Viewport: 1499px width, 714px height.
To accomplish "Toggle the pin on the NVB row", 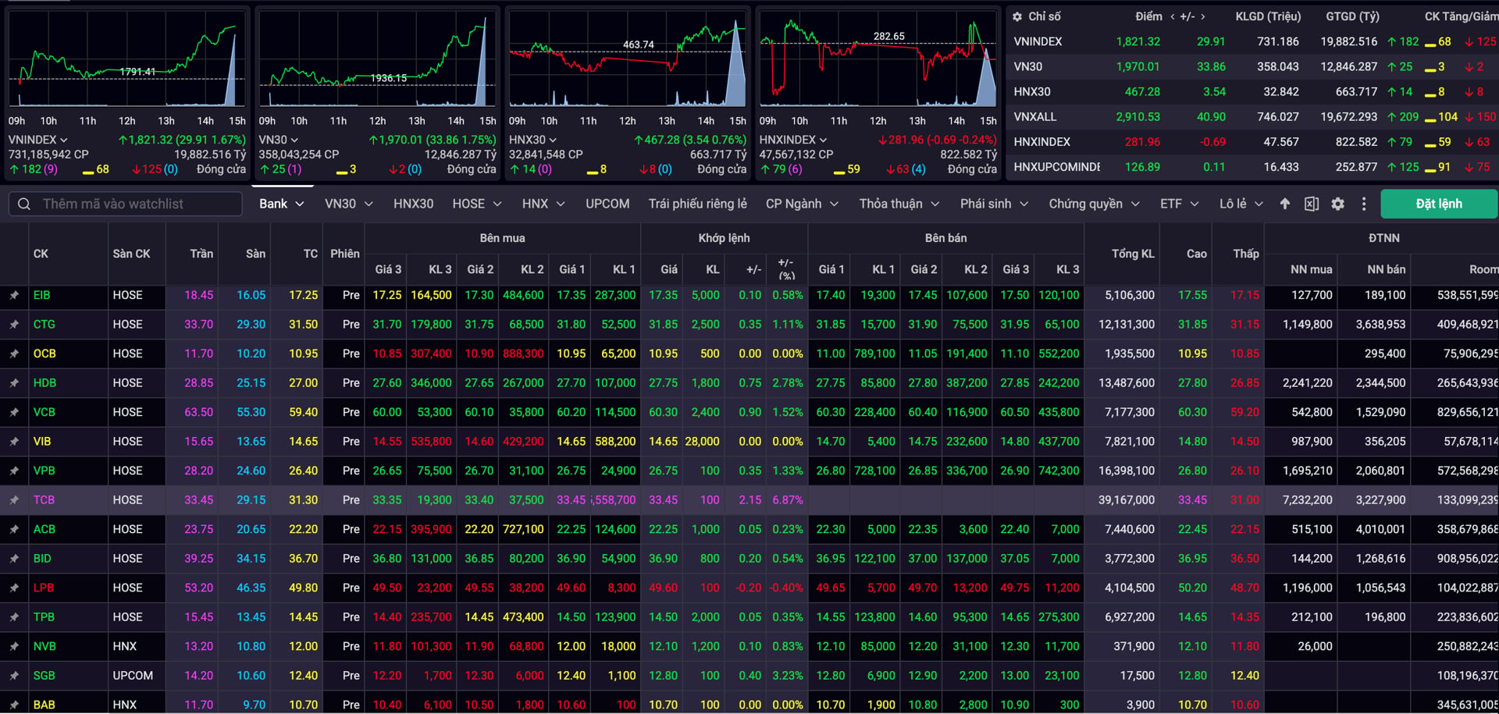I will point(14,646).
